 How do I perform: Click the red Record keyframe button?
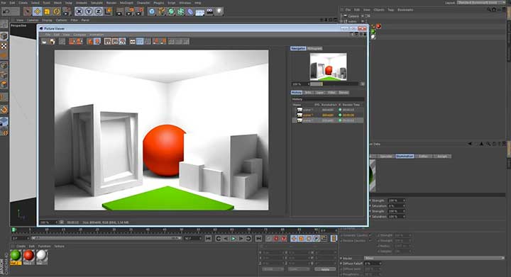click(x=276, y=239)
